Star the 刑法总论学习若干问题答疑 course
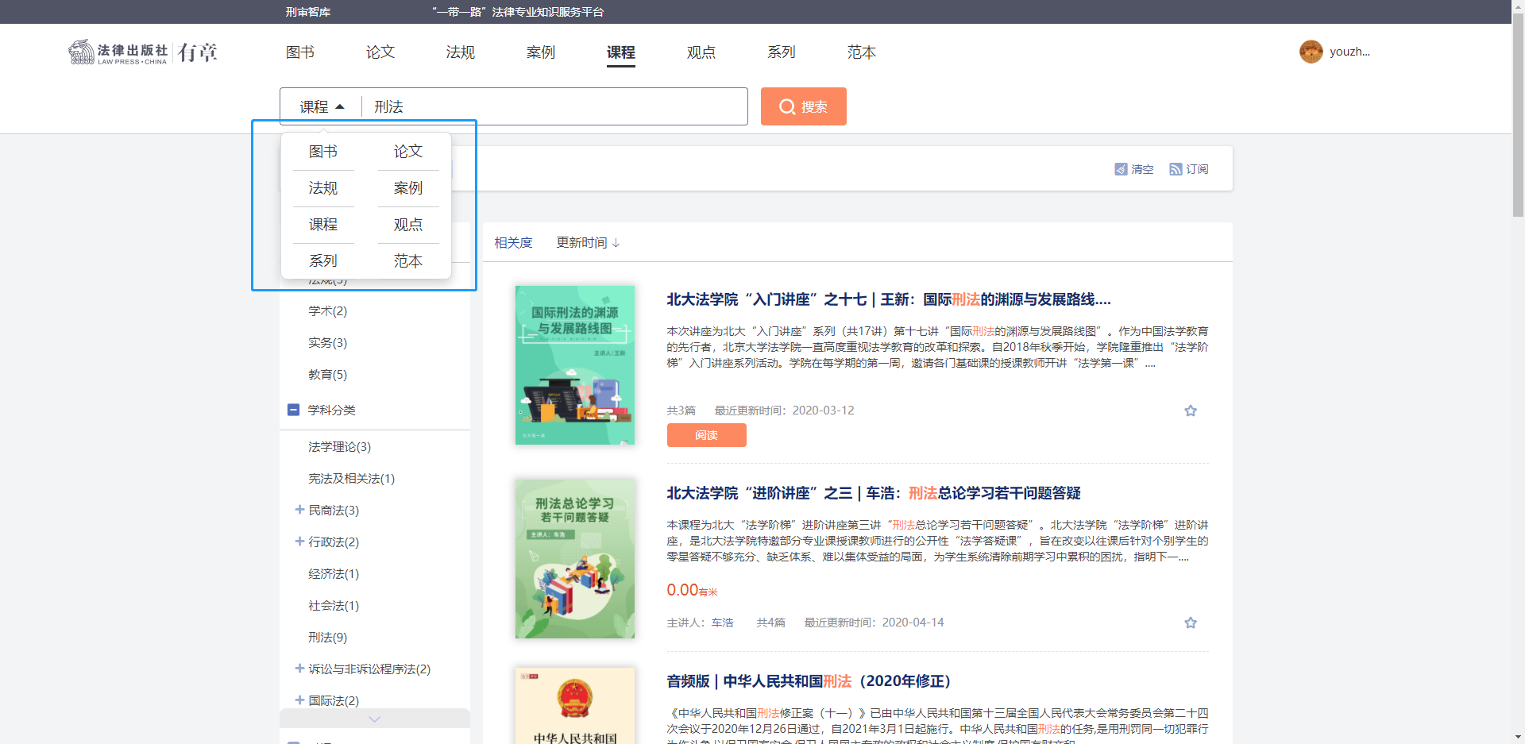This screenshot has width=1525, height=744. point(1190,623)
